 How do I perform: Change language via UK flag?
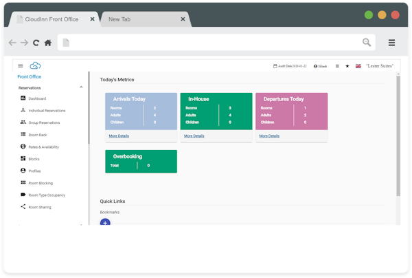(x=358, y=66)
